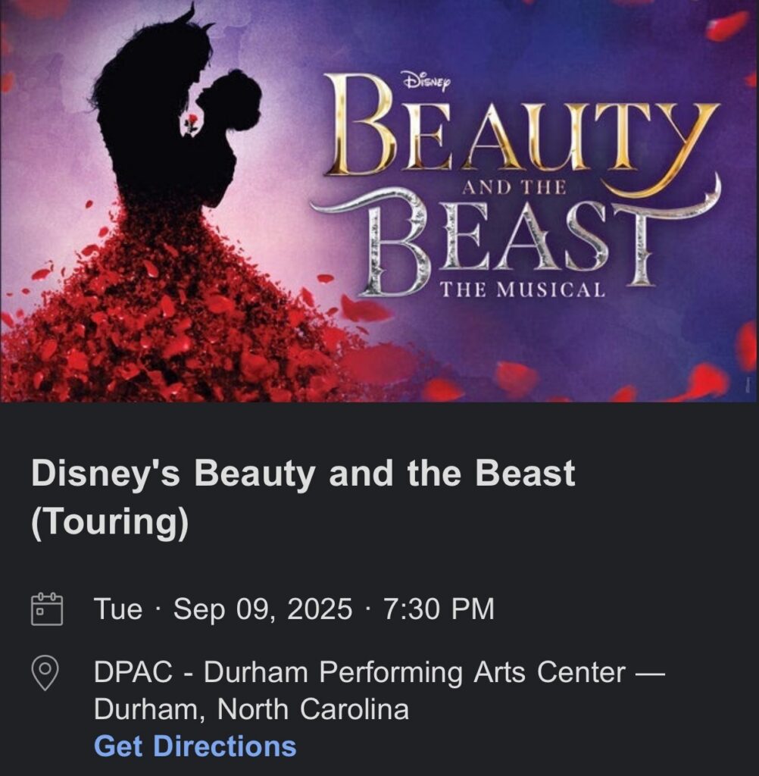Click DPAC - Durham Performing Arts Center venue
Viewport: 759px width, 776px height.
coord(360,671)
